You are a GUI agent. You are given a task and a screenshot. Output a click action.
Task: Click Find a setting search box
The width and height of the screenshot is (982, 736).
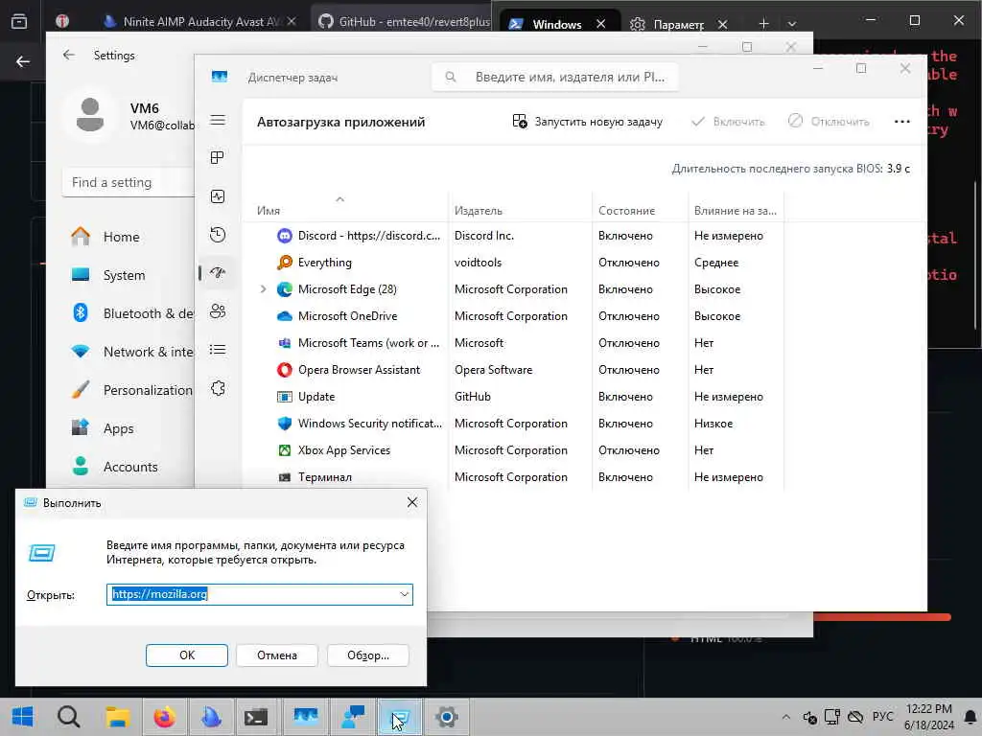click(x=128, y=182)
